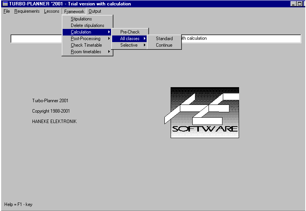Select the All classes submenu item
Image resolution: width=306 pixels, height=211 pixels.
(x=130, y=39)
